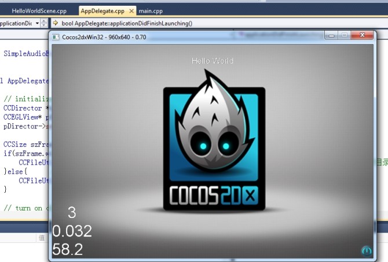Click the SimpleAudio code line

[26, 54]
